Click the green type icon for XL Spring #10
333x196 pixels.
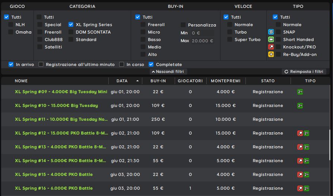pyautogui.click(x=300, y=105)
